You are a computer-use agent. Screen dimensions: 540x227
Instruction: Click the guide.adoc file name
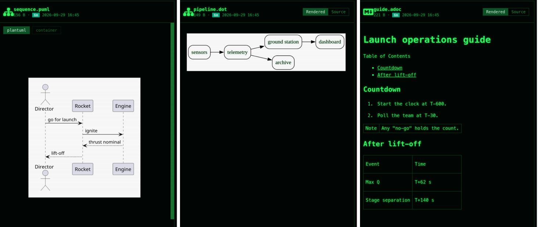pos(388,10)
